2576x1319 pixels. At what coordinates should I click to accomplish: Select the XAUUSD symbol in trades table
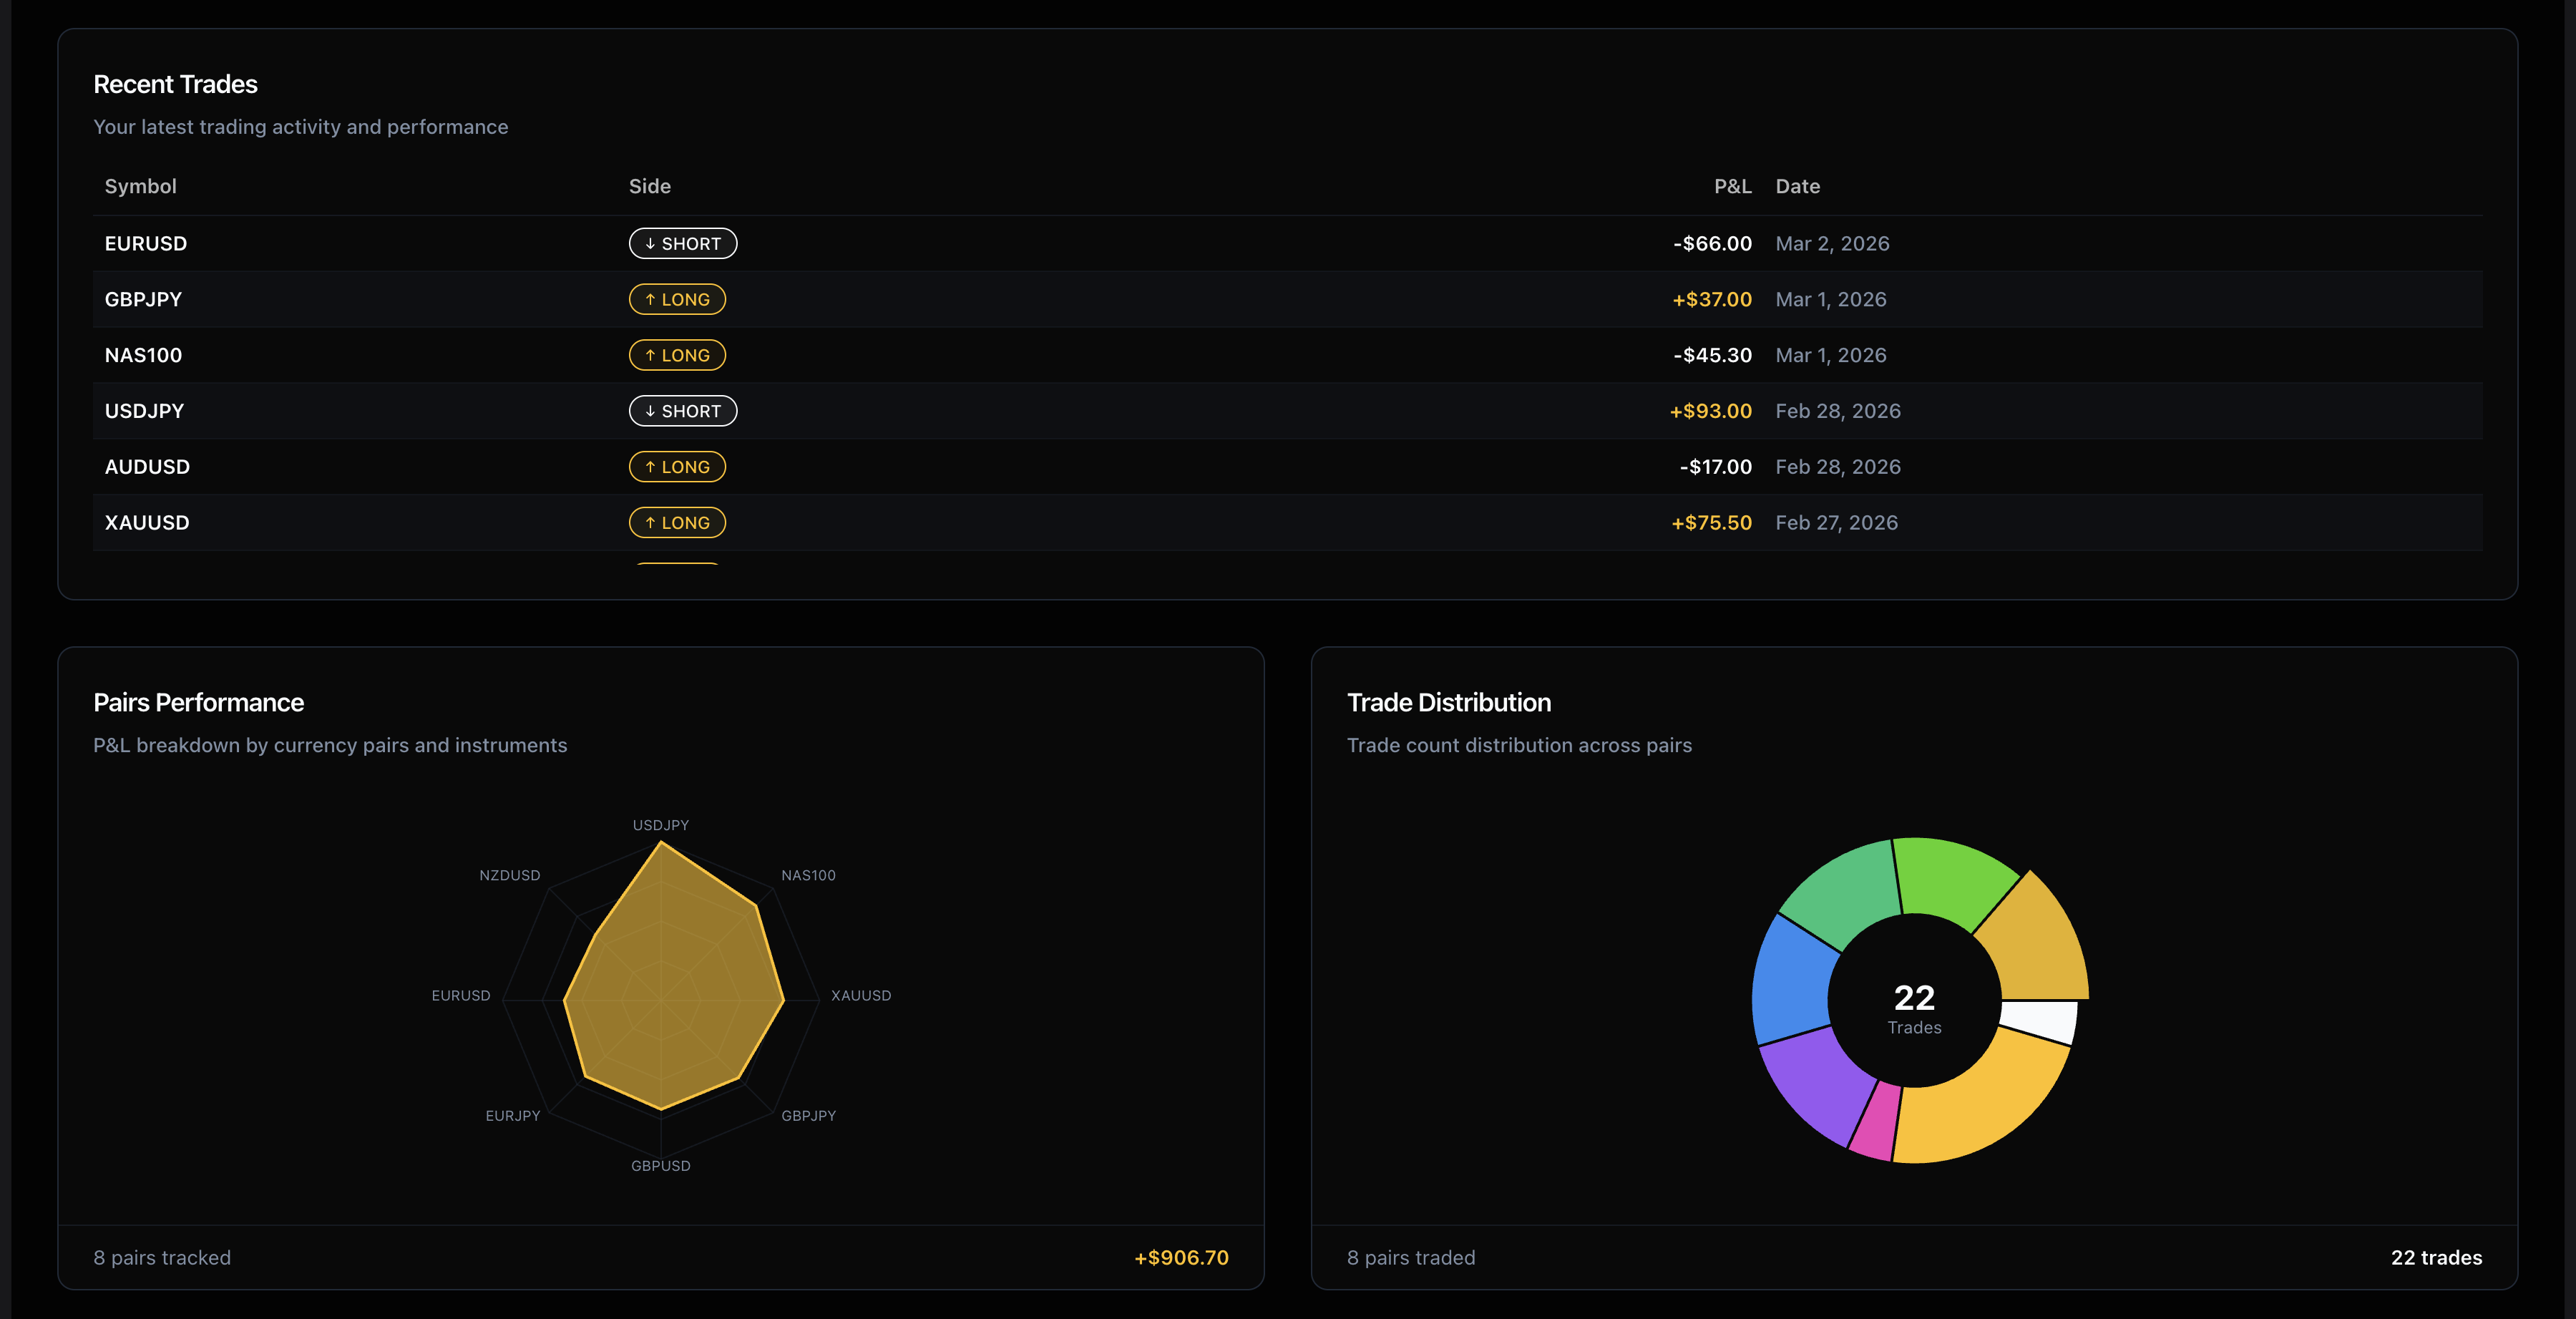pos(147,523)
